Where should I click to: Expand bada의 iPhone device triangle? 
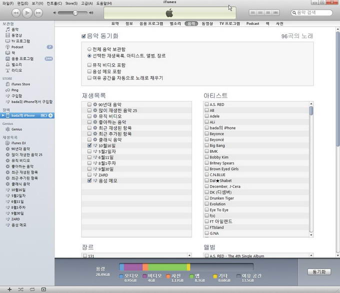[3, 116]
